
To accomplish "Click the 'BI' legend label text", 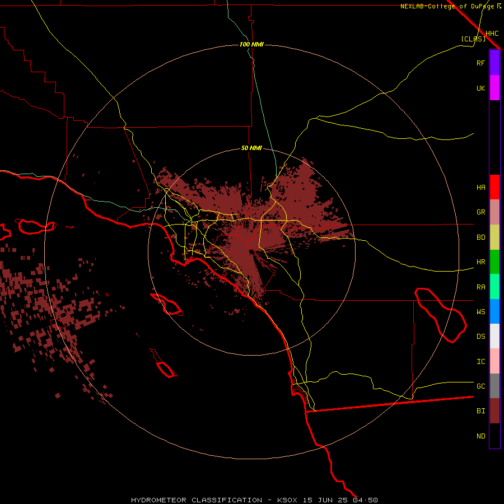I will [x=480, y=411].
